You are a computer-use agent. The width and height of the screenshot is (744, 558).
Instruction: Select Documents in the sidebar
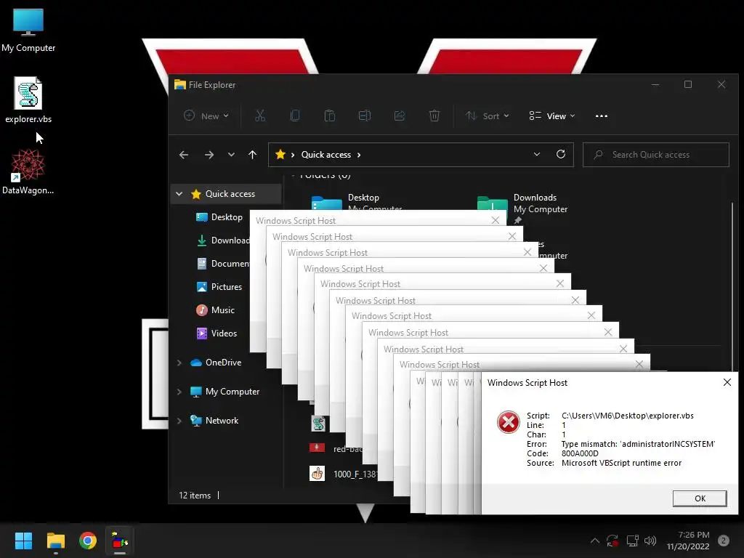[x=222, y=263]
